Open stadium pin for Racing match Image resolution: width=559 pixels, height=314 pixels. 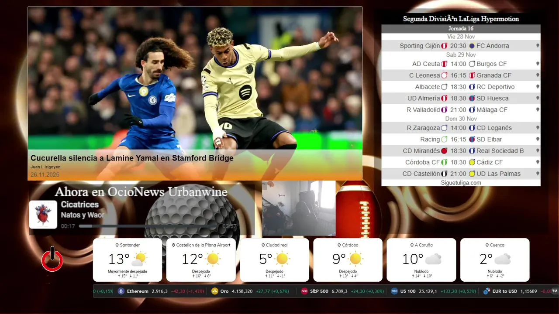[538, 140]
